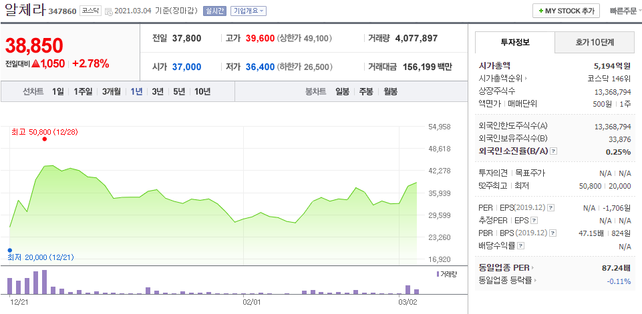
Task: Click the 외국인보유주식수 value 33,876
Action: [x=619, y=139]
